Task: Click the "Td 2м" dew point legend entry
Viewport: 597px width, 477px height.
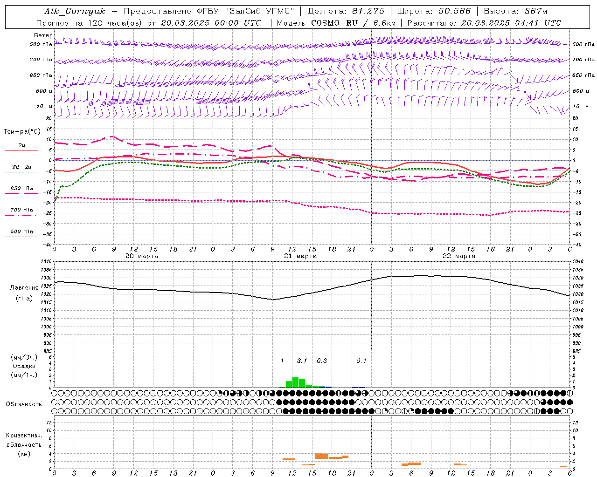Action: click(x=21, y=167)
